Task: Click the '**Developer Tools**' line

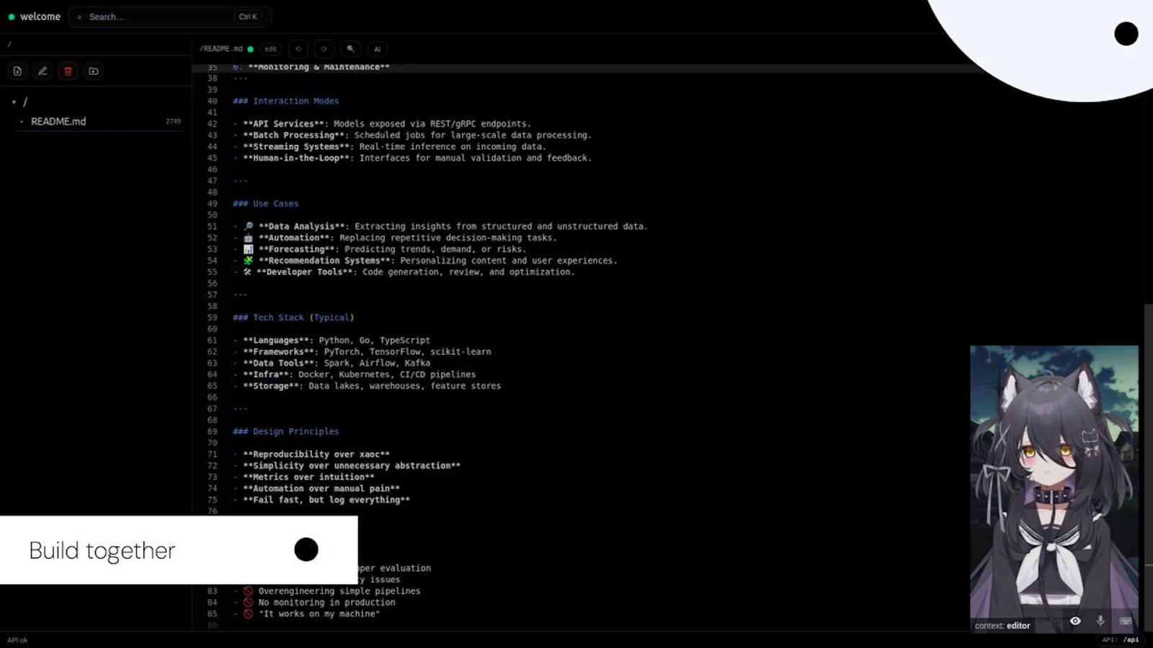Action: click(404, 272)
